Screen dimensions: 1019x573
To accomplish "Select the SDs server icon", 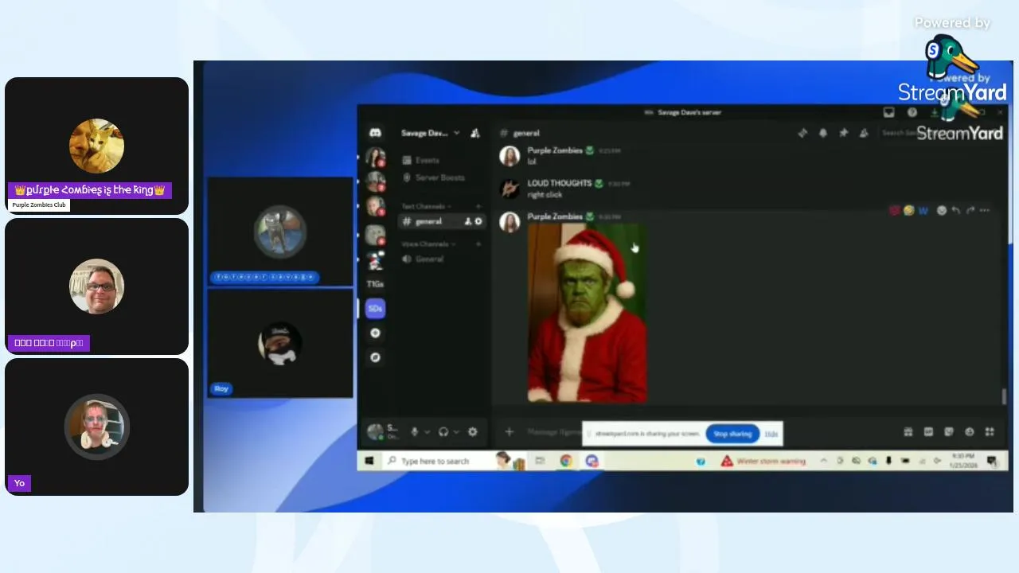I will (375, 308).
